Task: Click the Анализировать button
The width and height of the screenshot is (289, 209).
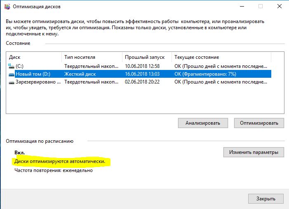Action: [x=203, y=123]
